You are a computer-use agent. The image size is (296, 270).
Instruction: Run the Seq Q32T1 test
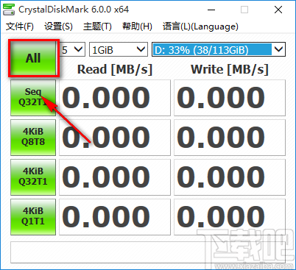click(33, 98)
